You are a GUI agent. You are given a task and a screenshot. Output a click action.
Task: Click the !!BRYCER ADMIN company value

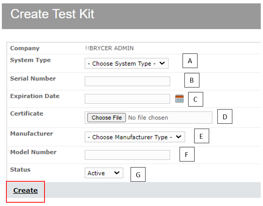(x=109, y=48)
